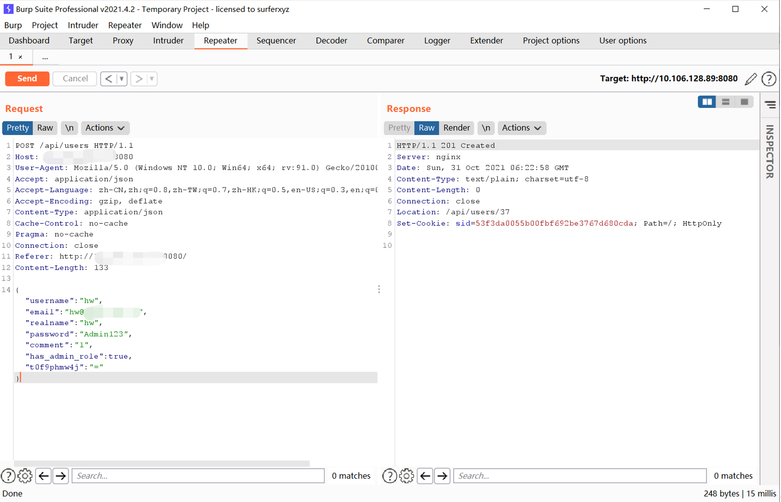Go to previous Request search match
Screen dimensions: 781x502
tap(43, 476)
